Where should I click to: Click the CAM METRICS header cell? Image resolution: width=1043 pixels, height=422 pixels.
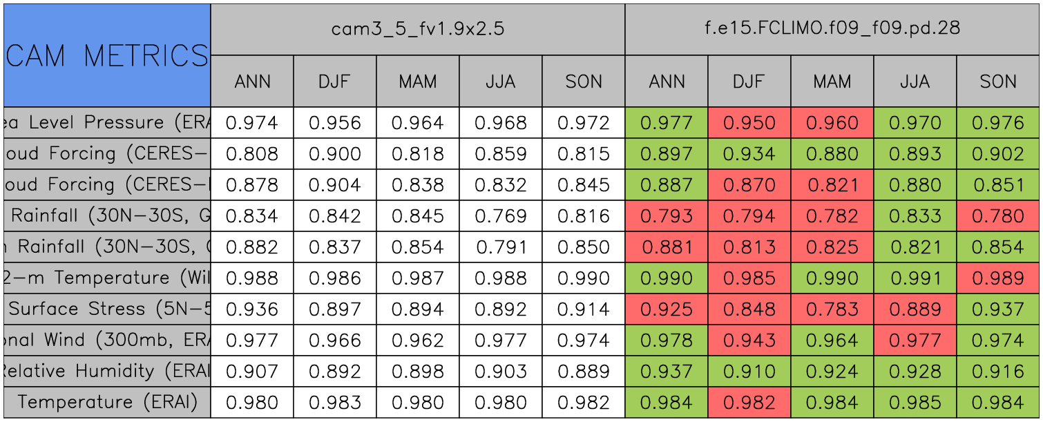(106, 55)
